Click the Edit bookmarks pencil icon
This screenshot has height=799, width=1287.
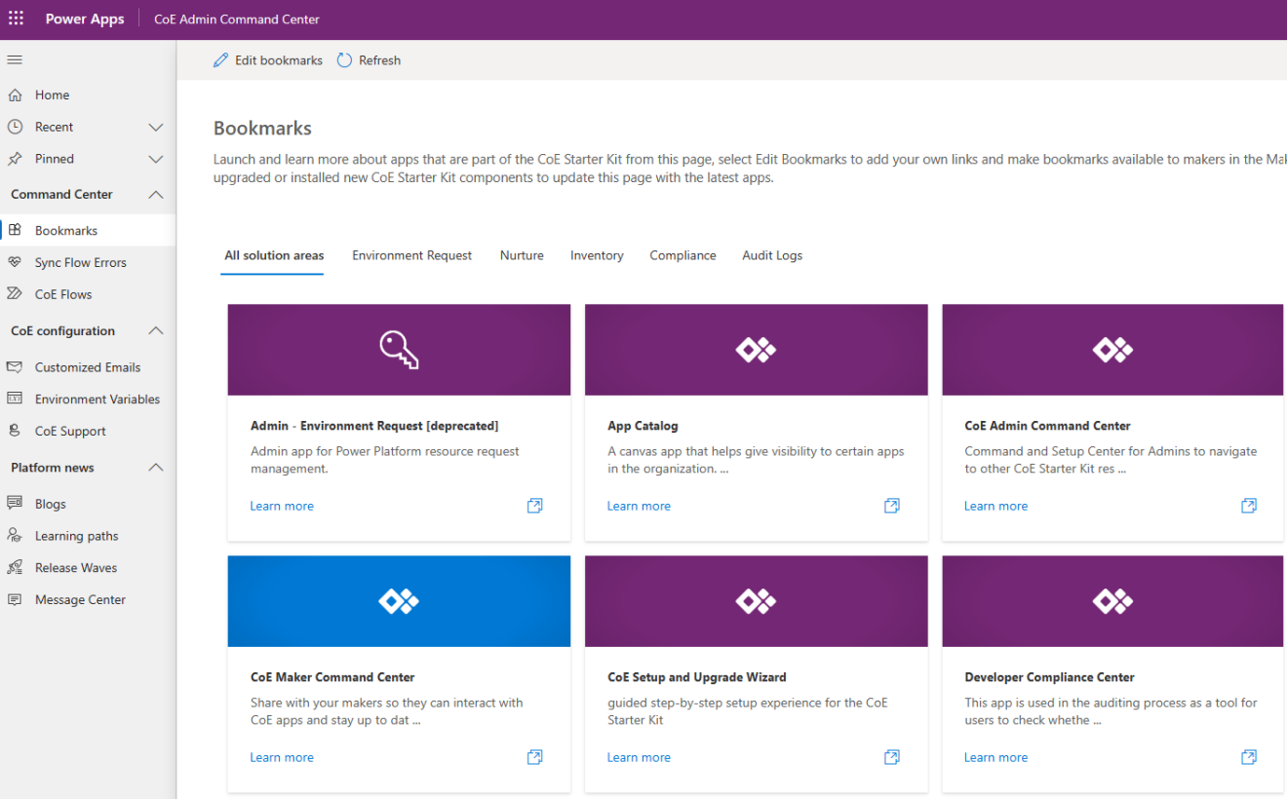[x=221, y=60]
